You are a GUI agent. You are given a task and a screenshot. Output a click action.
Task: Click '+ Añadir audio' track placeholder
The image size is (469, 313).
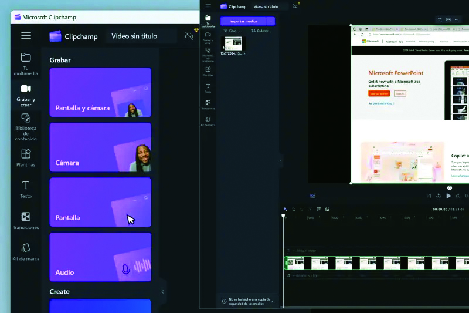coord(305,275)
